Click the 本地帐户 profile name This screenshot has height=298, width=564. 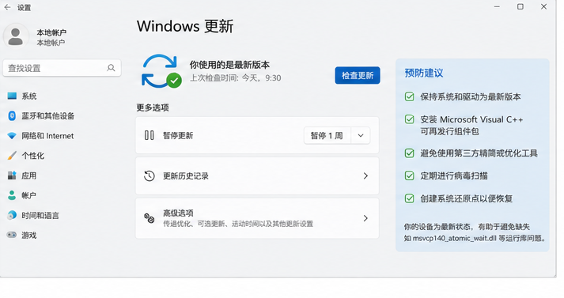click(x=51, y=32)
